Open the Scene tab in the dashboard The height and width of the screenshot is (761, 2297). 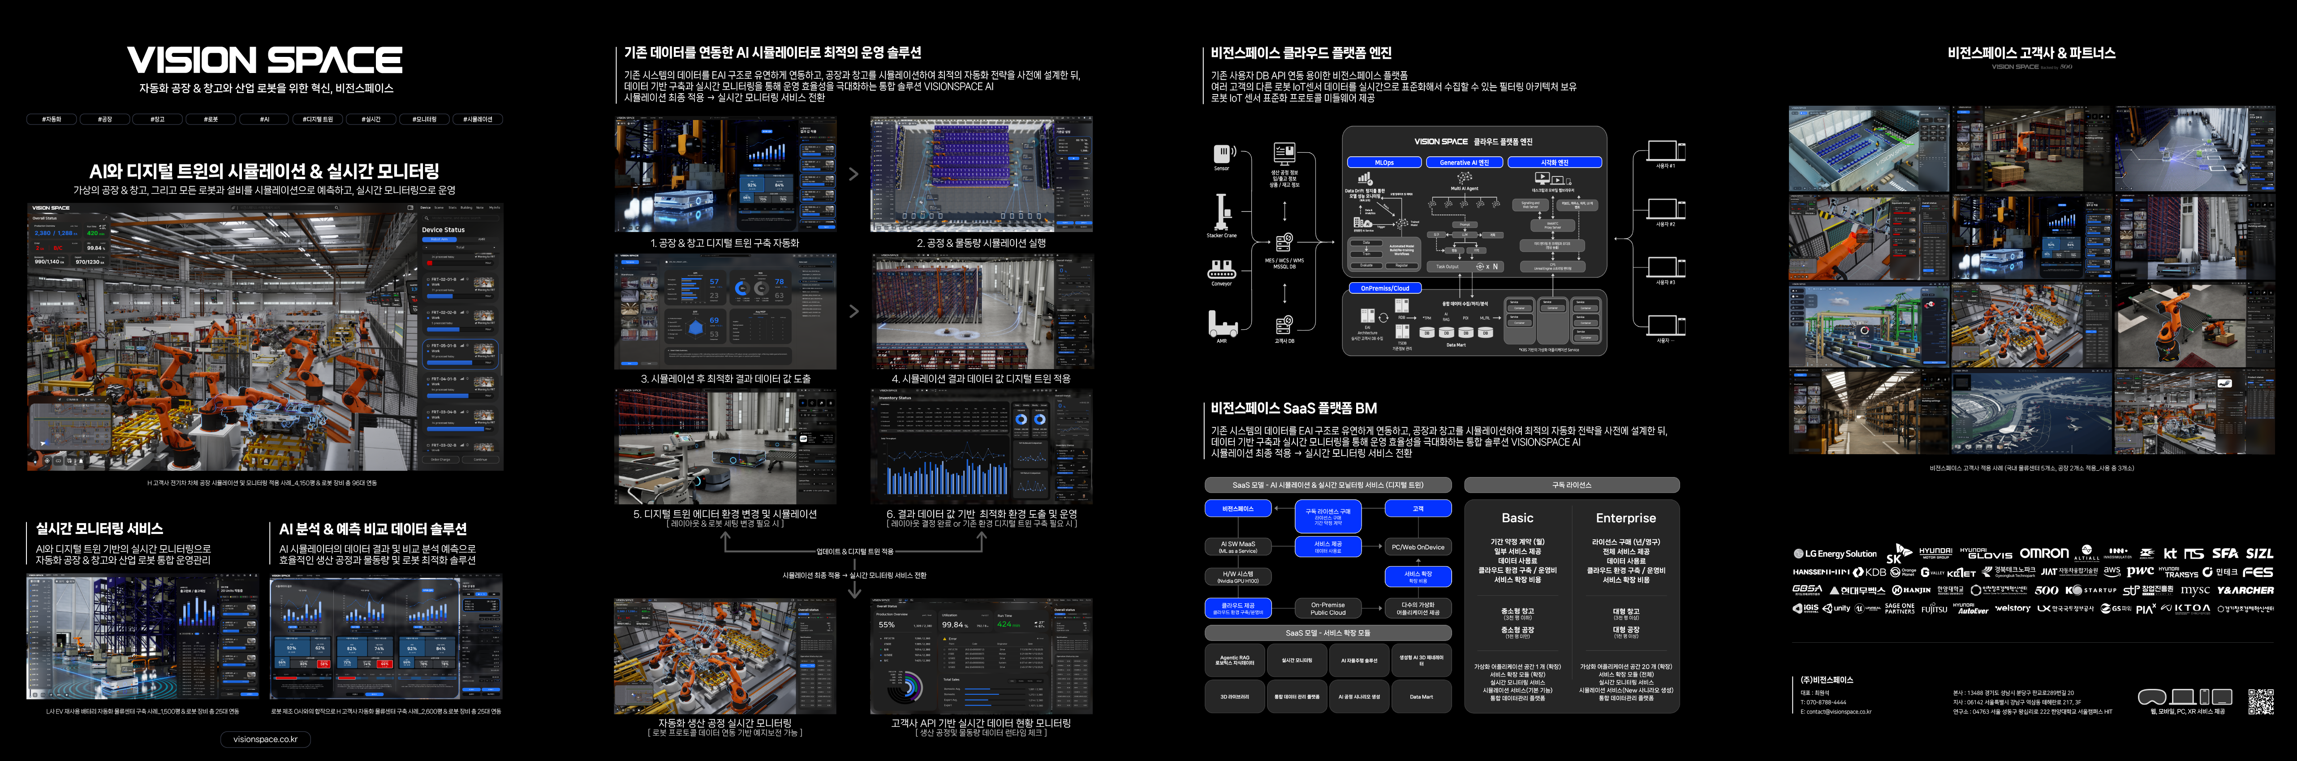[439, 208]
